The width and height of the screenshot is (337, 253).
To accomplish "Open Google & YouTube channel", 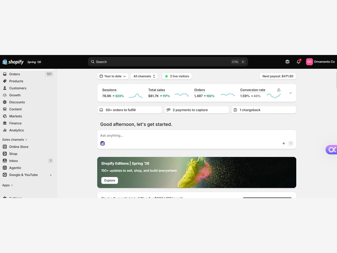I will [24, 175].
